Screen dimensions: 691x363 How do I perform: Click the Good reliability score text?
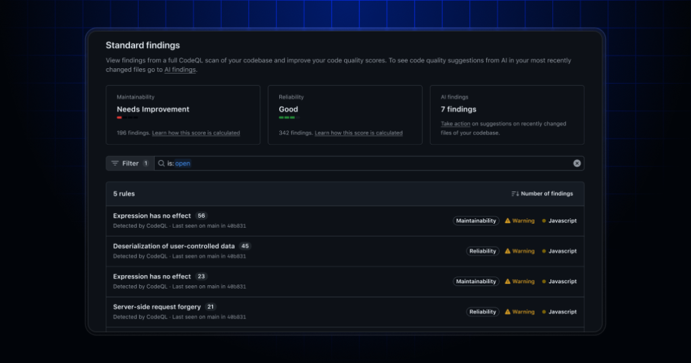[288, 110]
